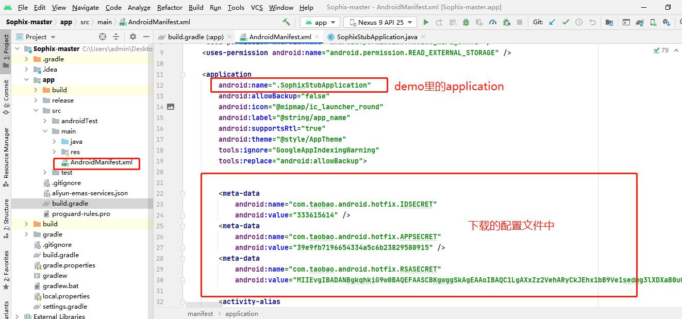The height and width of the screenshot is (319, 682).
Task: Collapse the Sophix-master root node
Action: 17,48
